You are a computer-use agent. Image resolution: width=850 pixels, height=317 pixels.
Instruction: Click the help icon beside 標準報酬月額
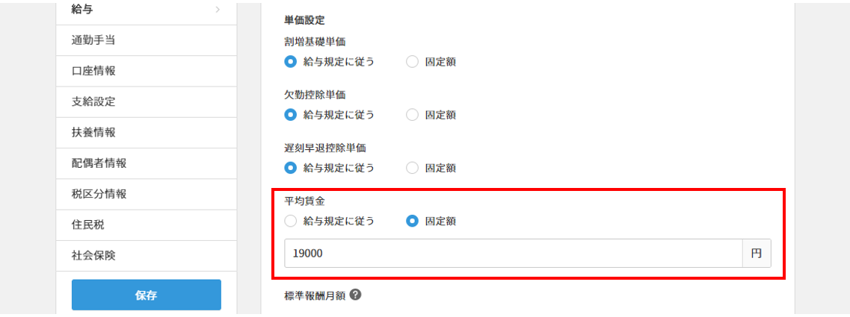point(355,295)
